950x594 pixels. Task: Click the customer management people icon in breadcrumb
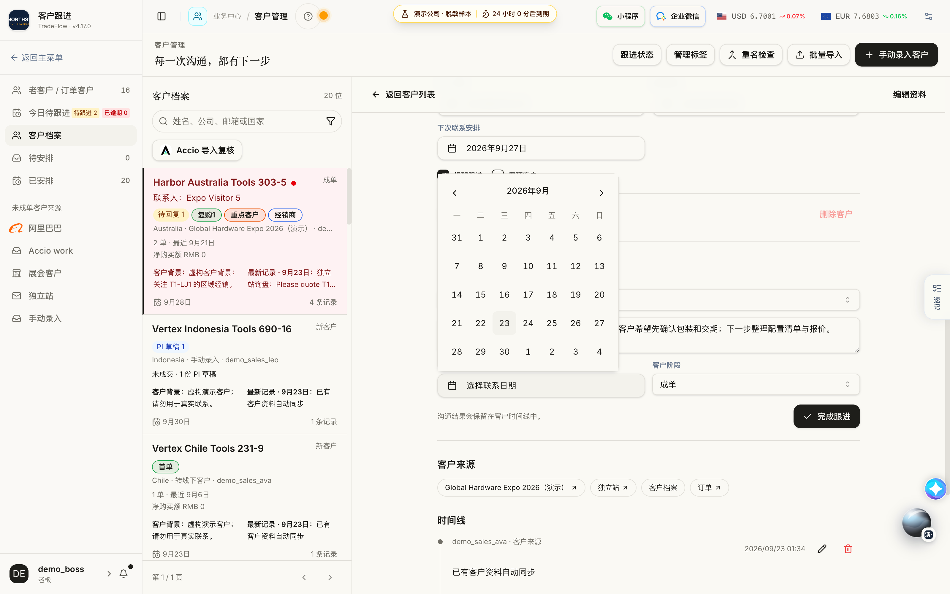[197, 16]
